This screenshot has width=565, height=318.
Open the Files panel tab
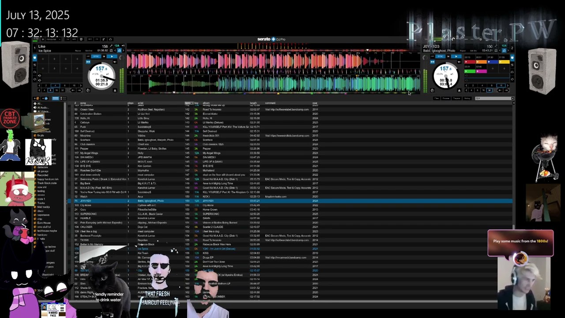click(x=437, y=98)
